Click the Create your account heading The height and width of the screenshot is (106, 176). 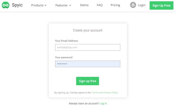pos(88,30)
